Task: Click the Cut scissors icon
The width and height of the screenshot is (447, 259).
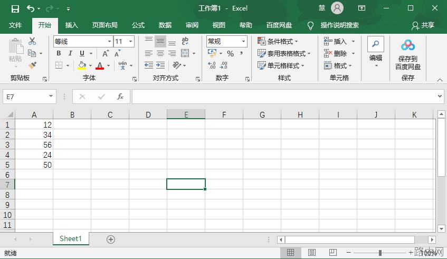Action: (x=32, y=41)
